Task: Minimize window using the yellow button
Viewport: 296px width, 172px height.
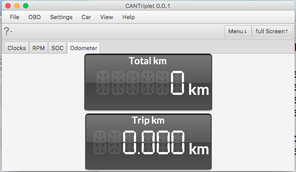Action: coord(17,6)
